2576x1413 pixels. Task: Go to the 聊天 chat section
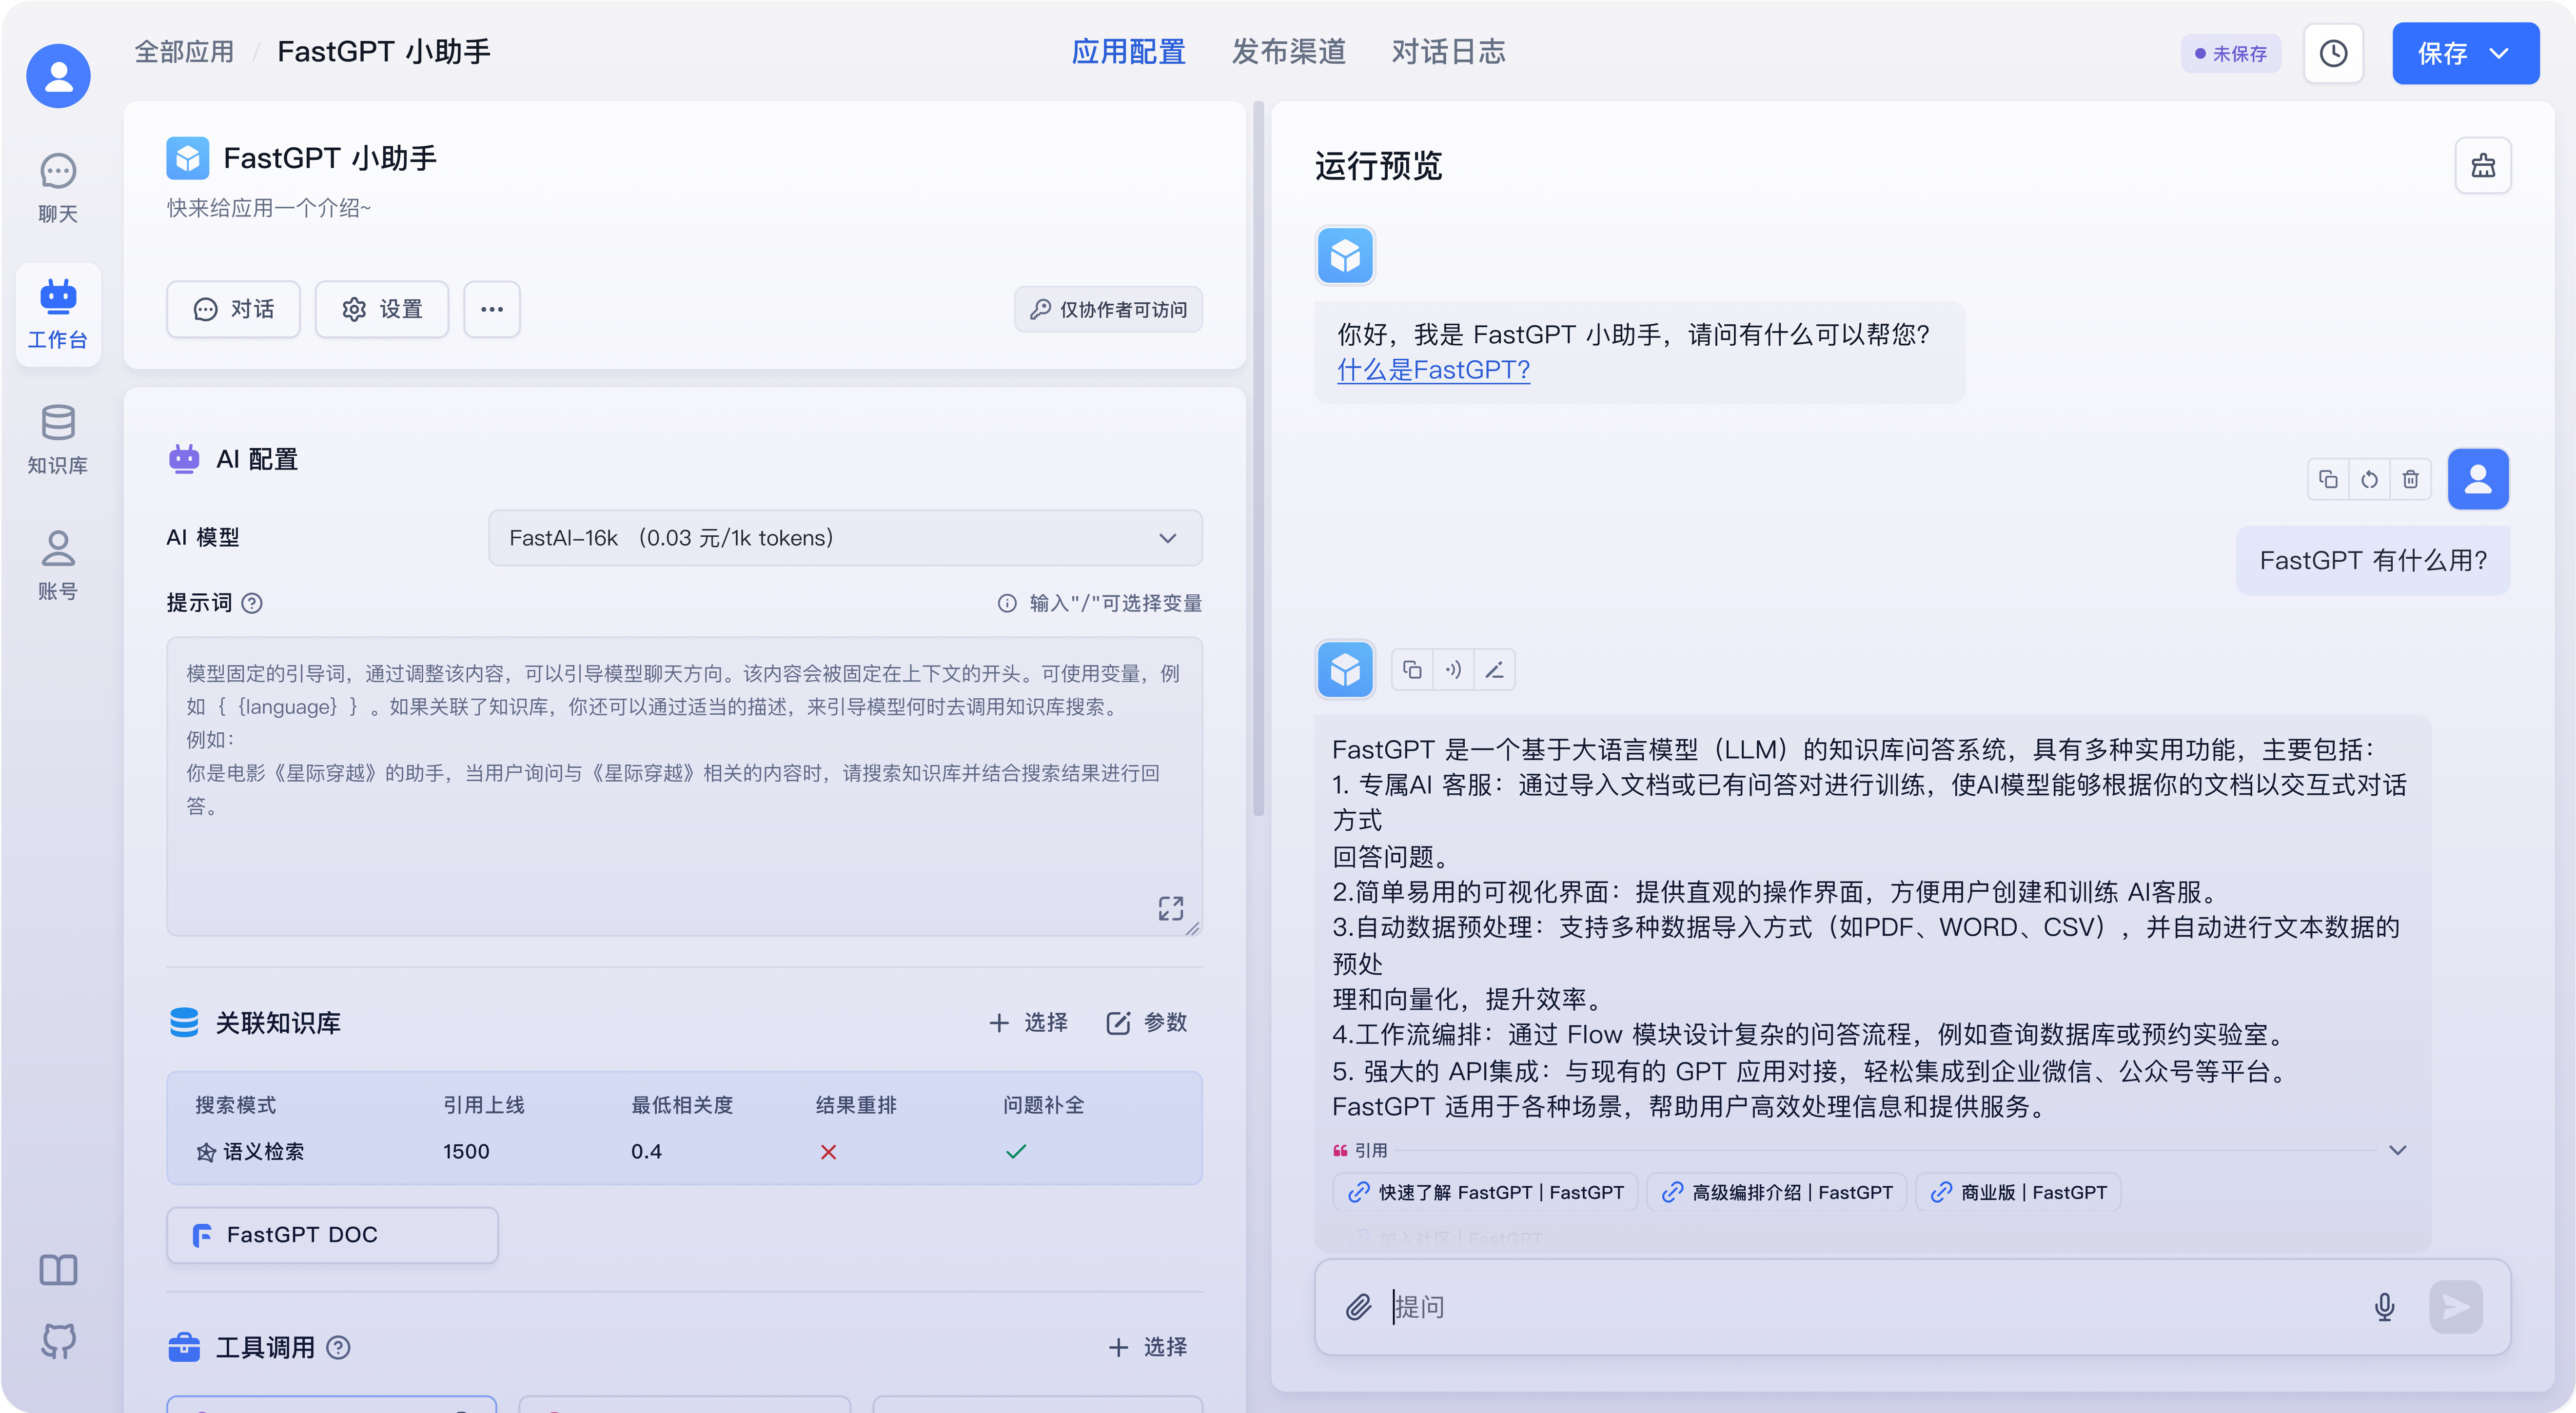pyautogui.click(x=58, y=188)
